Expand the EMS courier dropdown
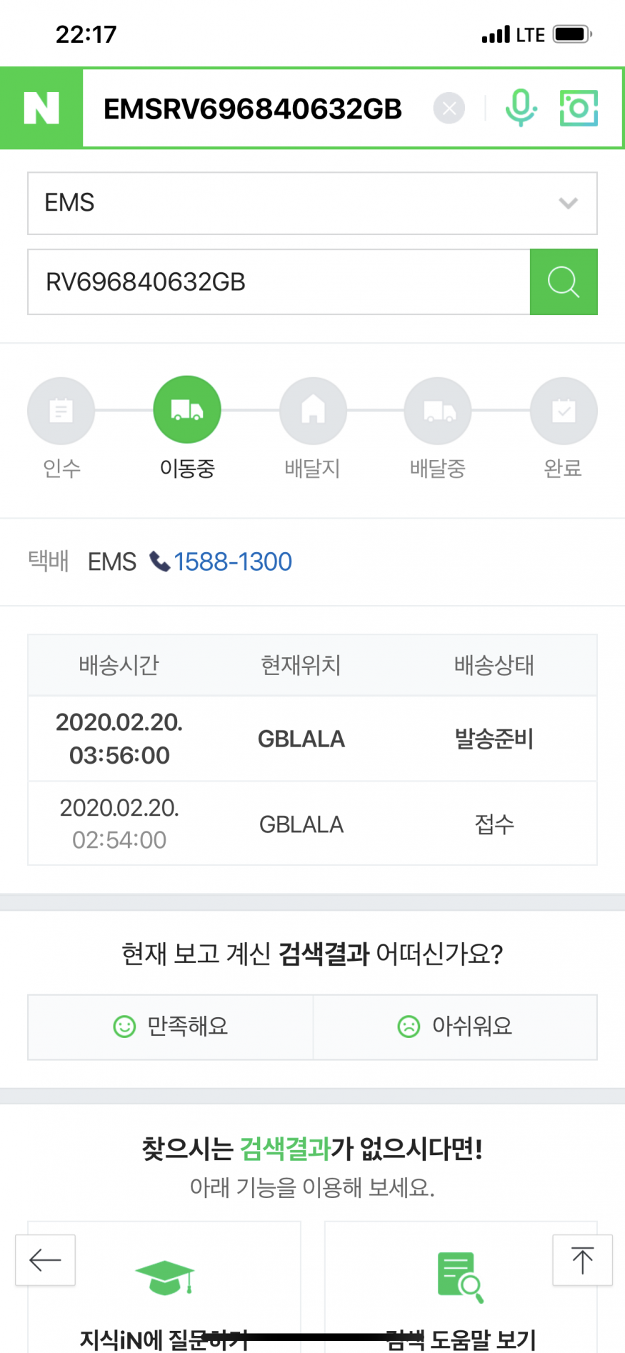The image size is (625, 1353). (x=312, y=204)
